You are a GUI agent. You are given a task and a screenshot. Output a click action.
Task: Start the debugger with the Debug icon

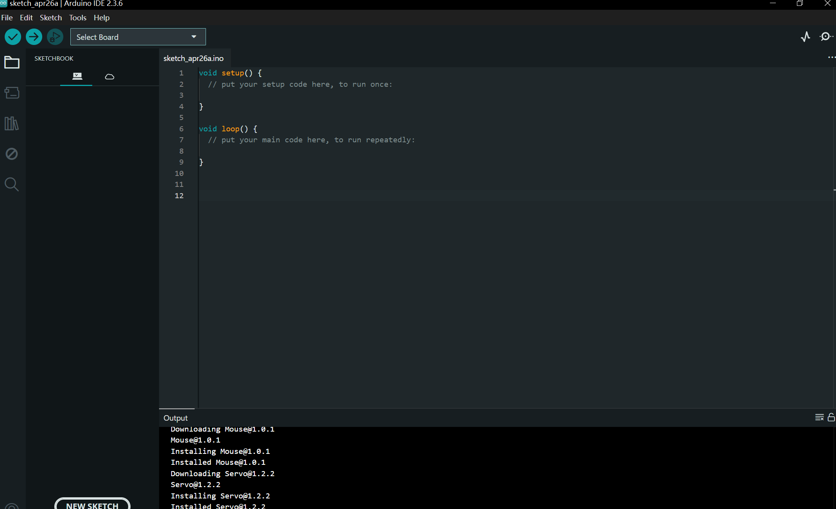tap(55, 37)
